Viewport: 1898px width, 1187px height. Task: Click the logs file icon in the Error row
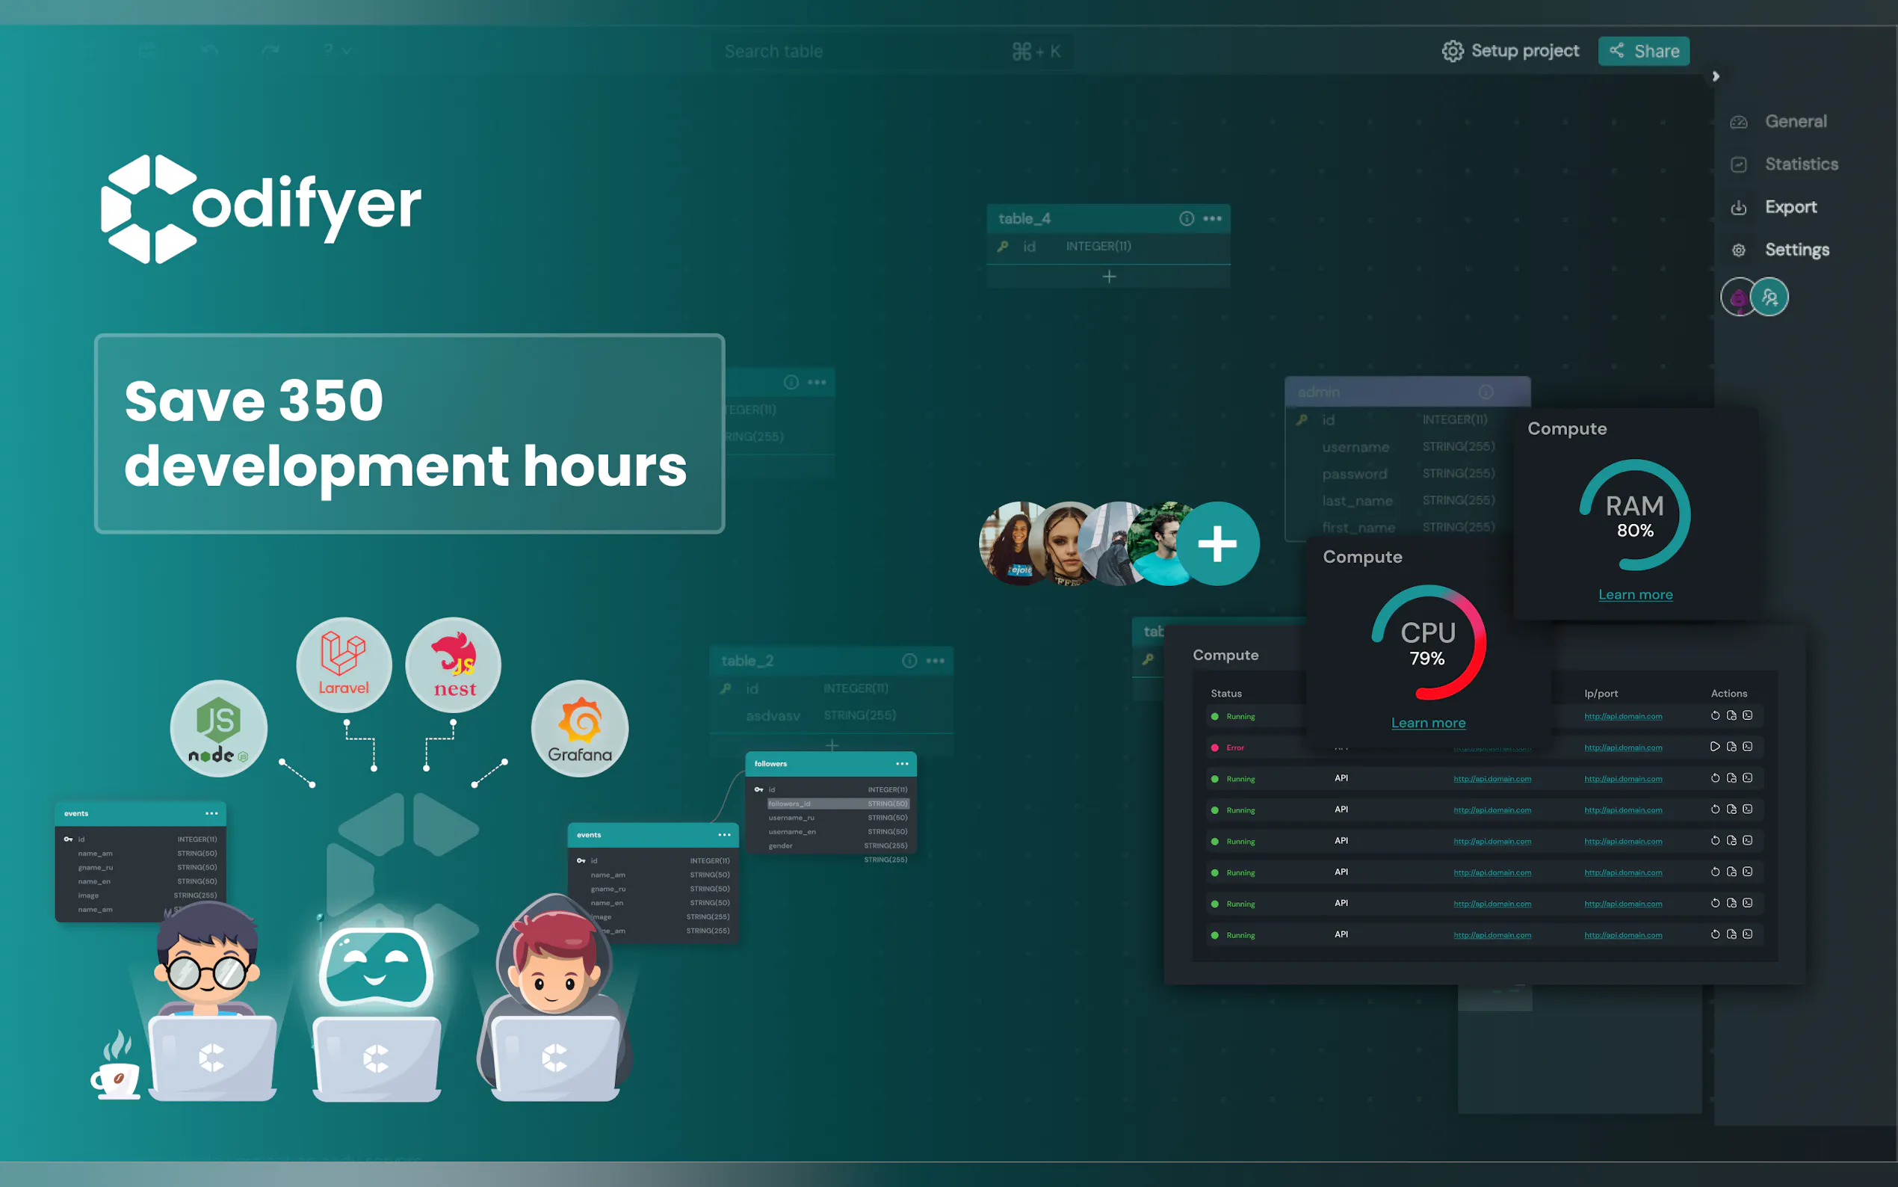pos(1731,747)
